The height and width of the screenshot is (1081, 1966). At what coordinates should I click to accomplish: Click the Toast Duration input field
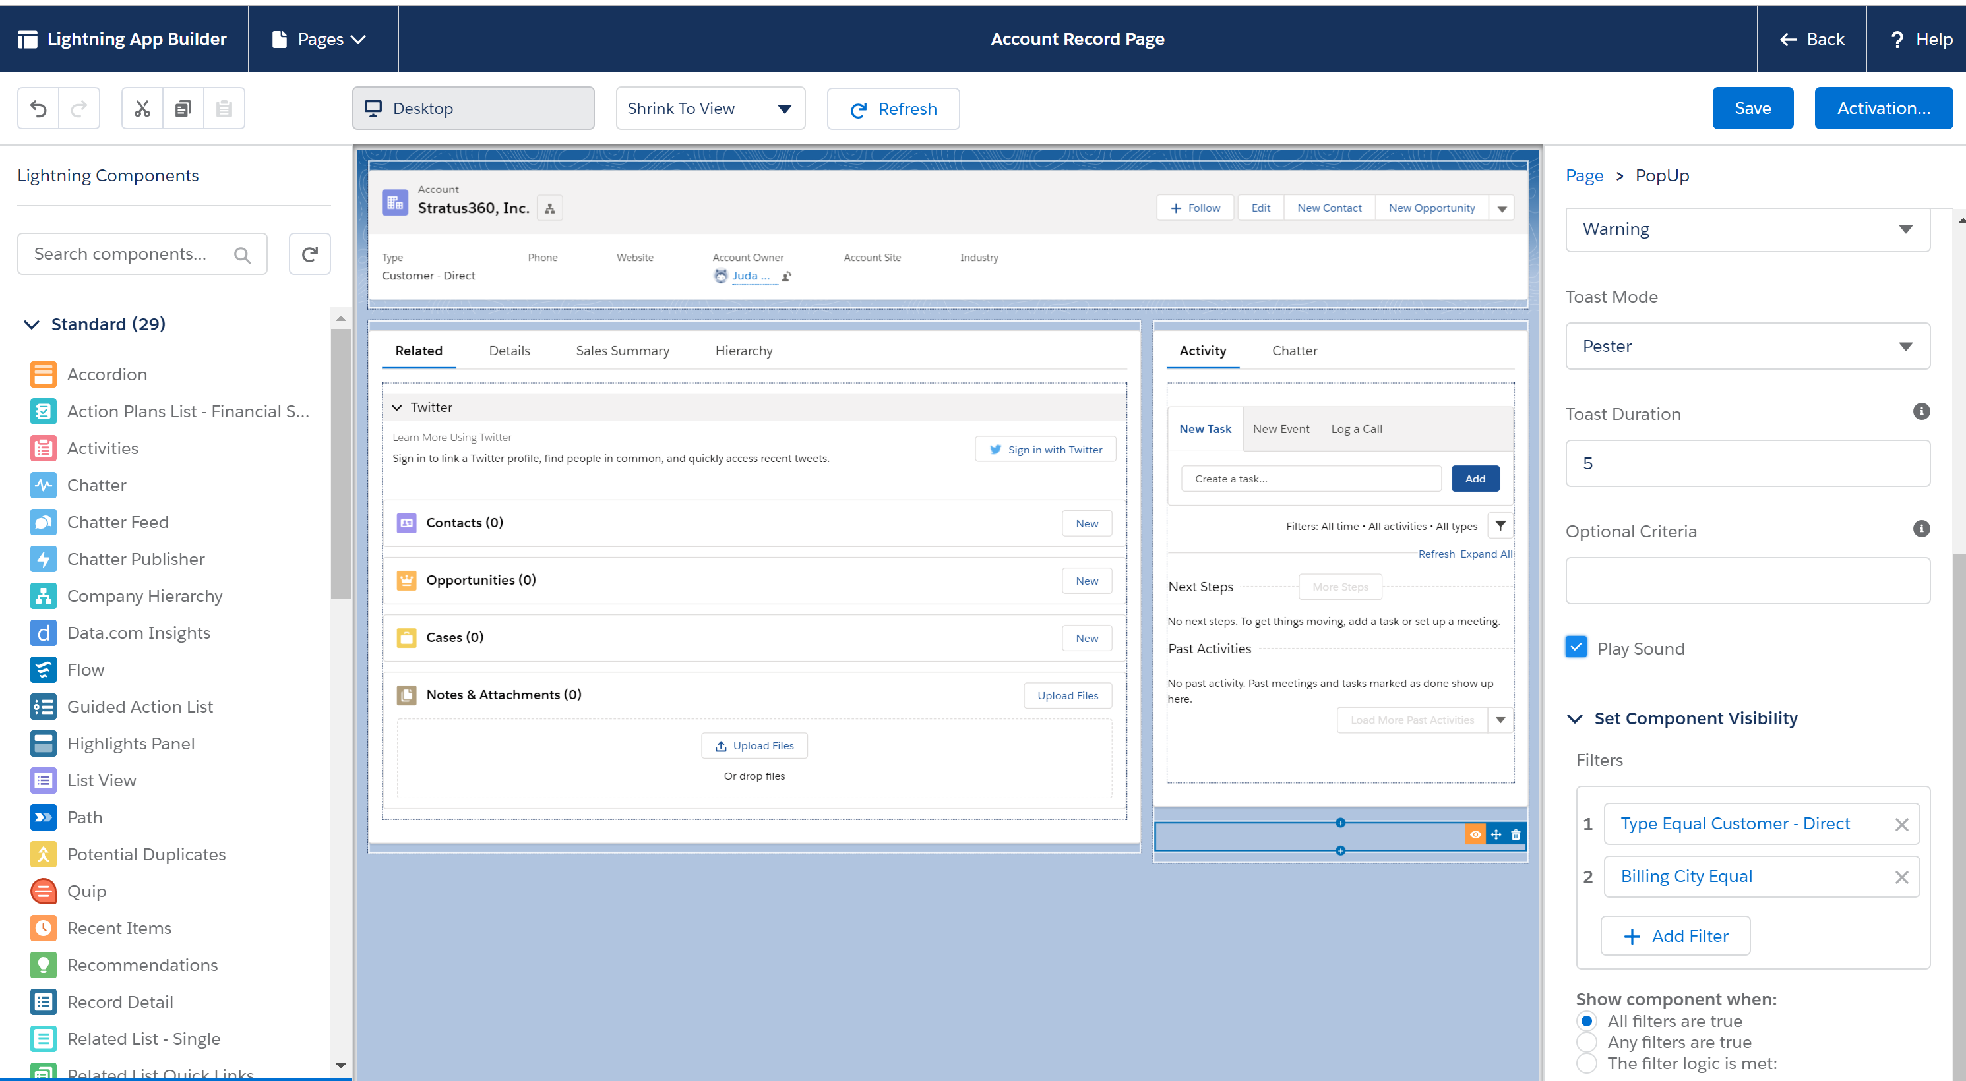pyautogui.click(x=1749, y=462)
